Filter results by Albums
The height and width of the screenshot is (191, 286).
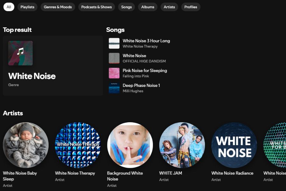coord(148,7)
